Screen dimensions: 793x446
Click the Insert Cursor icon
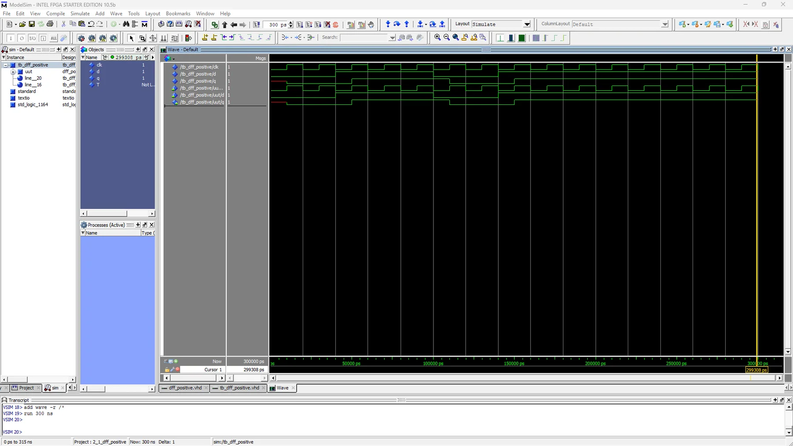click(205, 37)
